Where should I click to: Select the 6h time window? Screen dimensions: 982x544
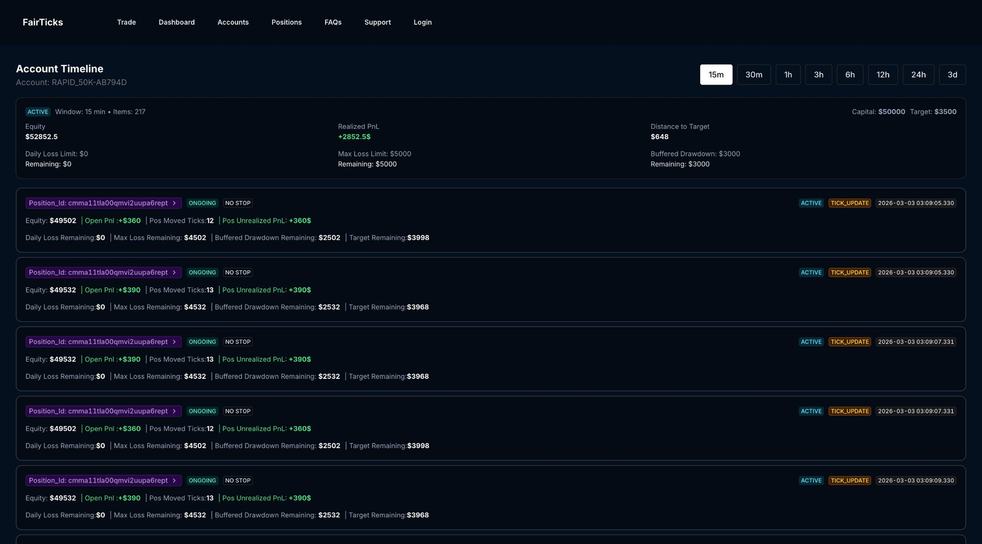pyautogui.click(x=850, y=74)
